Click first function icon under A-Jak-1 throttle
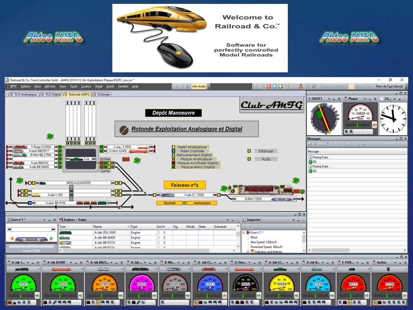Image resolution: width=413 pixels, height=310 pixels. pos(10,302)
